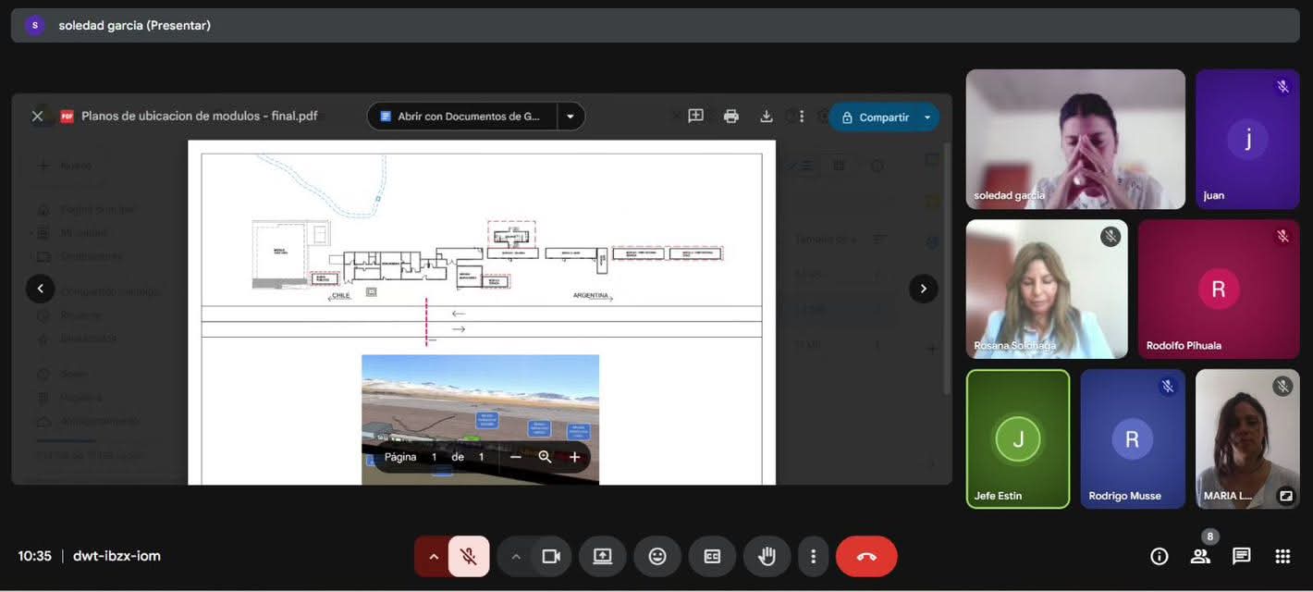This screenshot has width=1313, height=592.
Task: Select Rosana Solohaga video tile
Action: tap(1046, 289)
